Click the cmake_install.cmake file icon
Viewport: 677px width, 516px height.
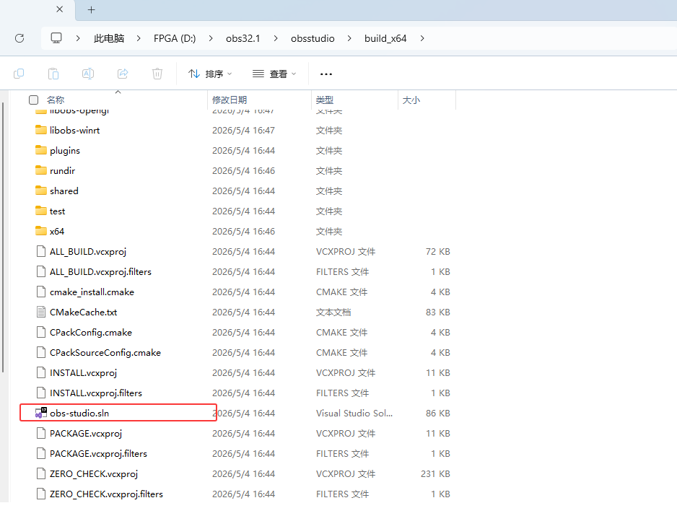click(x=41, y=292)
